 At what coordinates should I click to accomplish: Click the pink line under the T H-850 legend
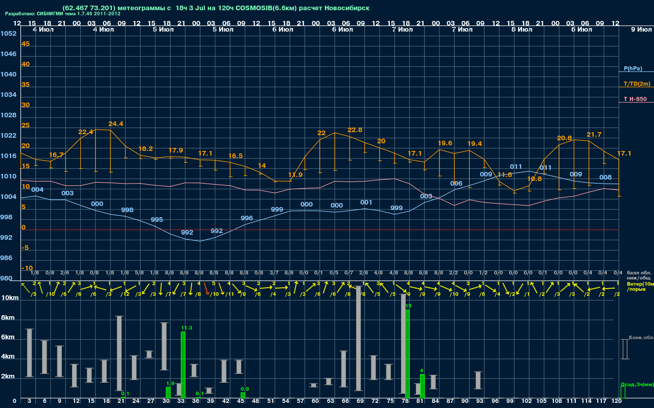coord(636,103)
